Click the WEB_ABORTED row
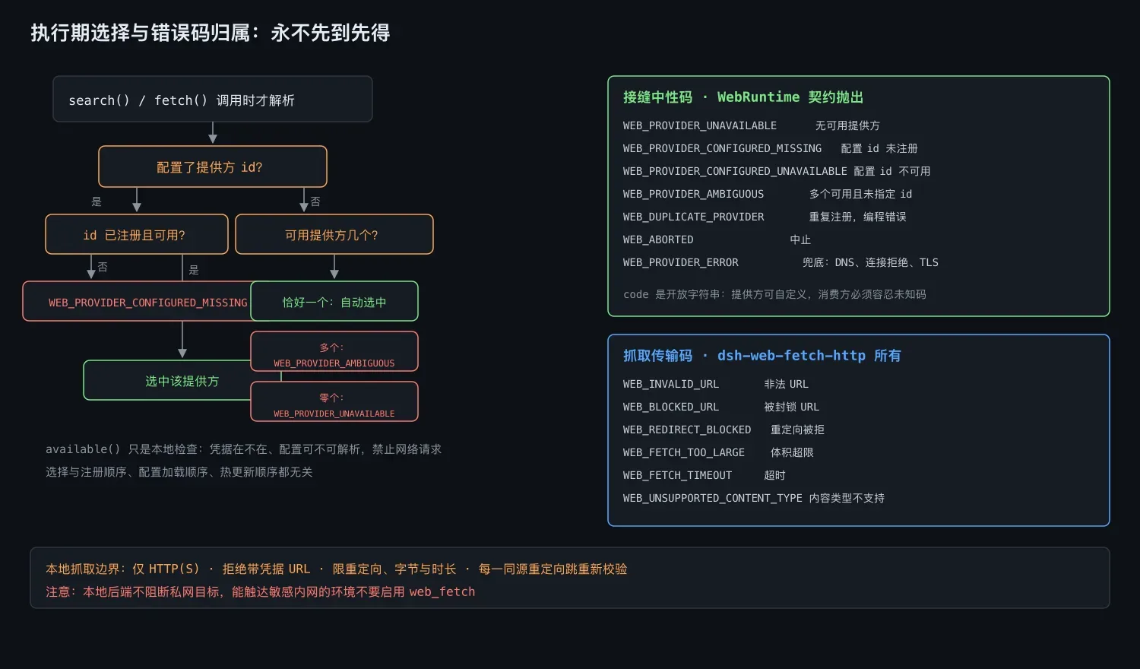The width and height of the screenshot is (1140, 669). pyautogui.click(x=717, y=239)
